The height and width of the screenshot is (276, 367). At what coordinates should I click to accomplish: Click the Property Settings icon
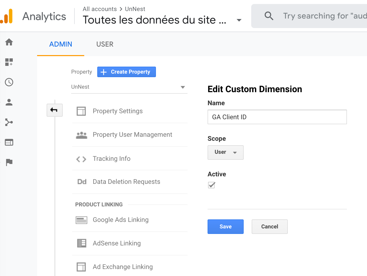81,111
